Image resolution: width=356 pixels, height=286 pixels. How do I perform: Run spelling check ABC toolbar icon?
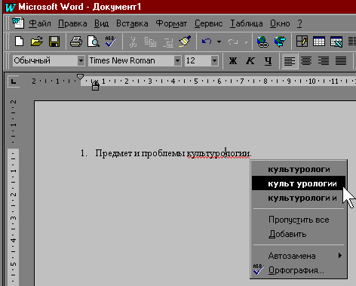tap(110, 42)
